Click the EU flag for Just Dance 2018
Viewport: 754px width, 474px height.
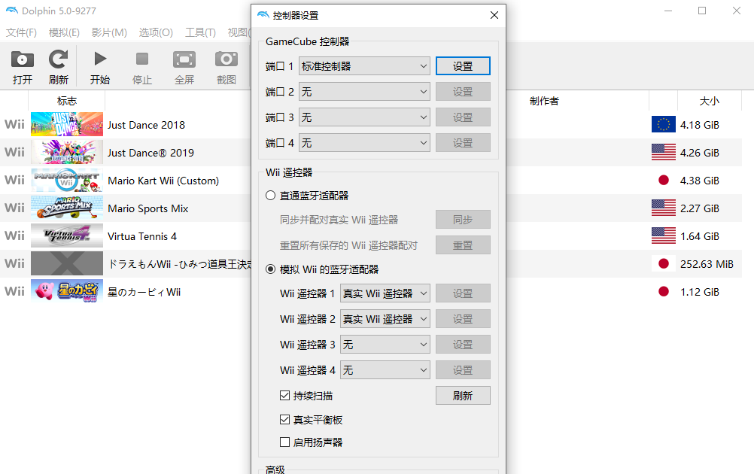pyautogui.click(x=664, y=124)
